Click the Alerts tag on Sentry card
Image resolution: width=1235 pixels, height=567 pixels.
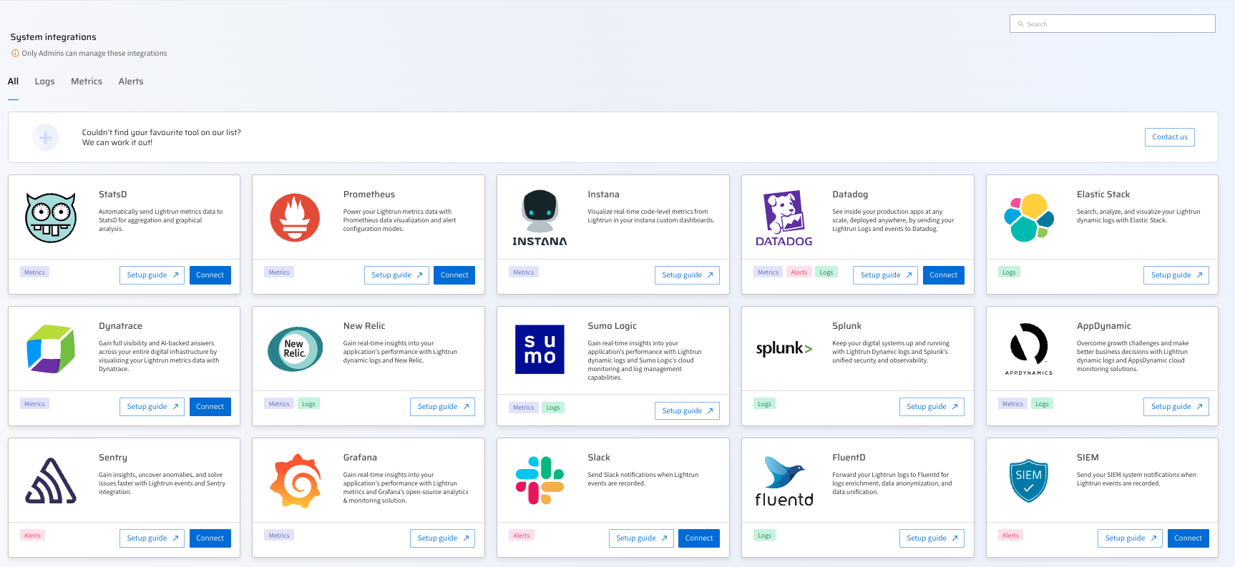(32, 536)
